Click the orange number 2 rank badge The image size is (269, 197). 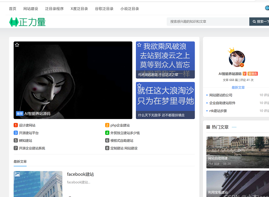click(x=107, y=125)
